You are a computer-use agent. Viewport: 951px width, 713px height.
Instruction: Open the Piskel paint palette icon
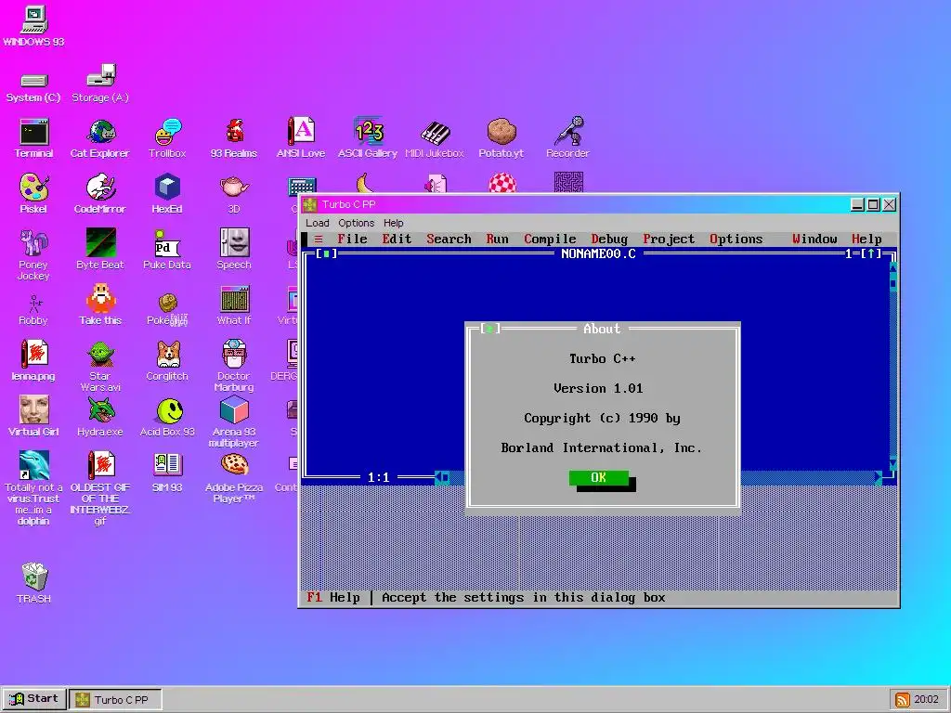coord(33,193)
